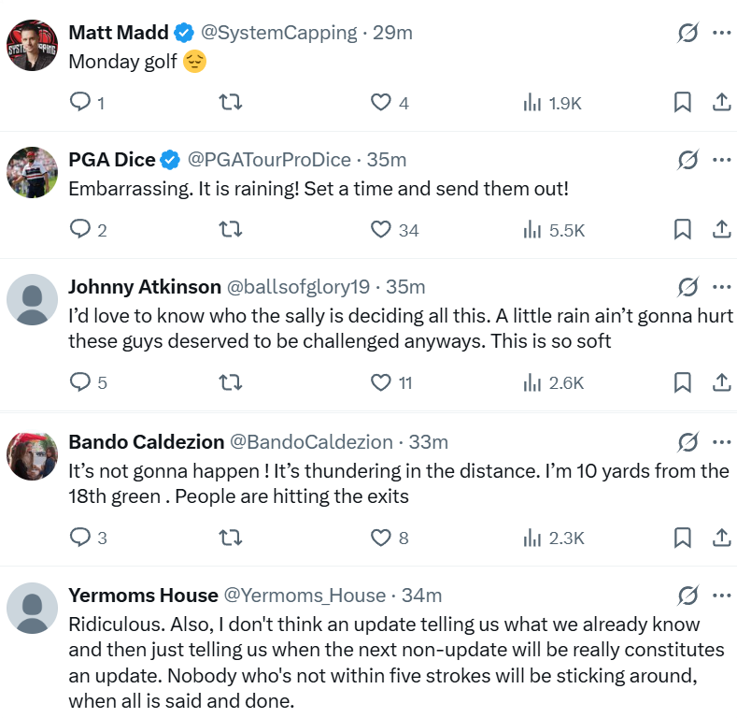This screenshot has height=718, width=737.
Task: Open Matt Madd's profile name link
Action: [x=119, y=33]
